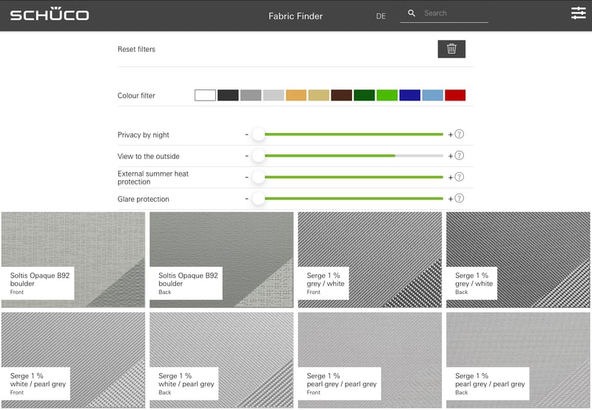This screenshot has height=410, width=592.
Task: Click the trash icon to reset filters
Action: click(x=451, y=49)
